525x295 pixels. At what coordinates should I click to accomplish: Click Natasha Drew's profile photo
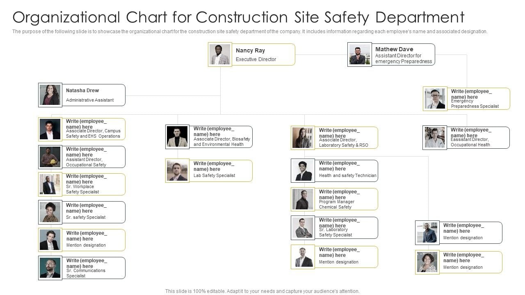(50, 95)
